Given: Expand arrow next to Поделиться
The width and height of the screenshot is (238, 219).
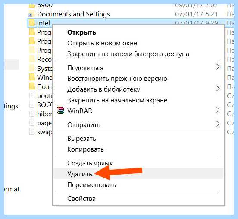Looking at the screenshot, I should [x=218, y=67].
